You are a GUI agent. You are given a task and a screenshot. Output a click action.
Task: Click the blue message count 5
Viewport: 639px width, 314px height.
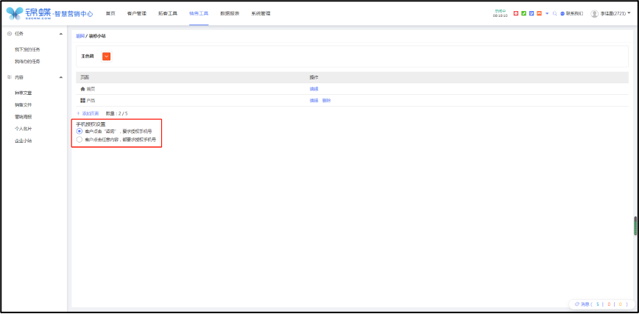[x=598, y=304]
